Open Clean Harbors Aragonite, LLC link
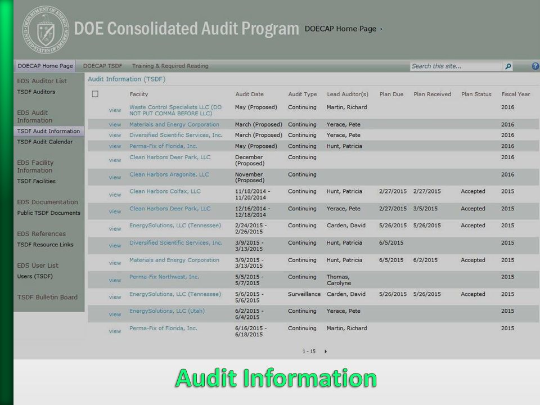Viewport: 540px width, 405px height. click(169, 174)
